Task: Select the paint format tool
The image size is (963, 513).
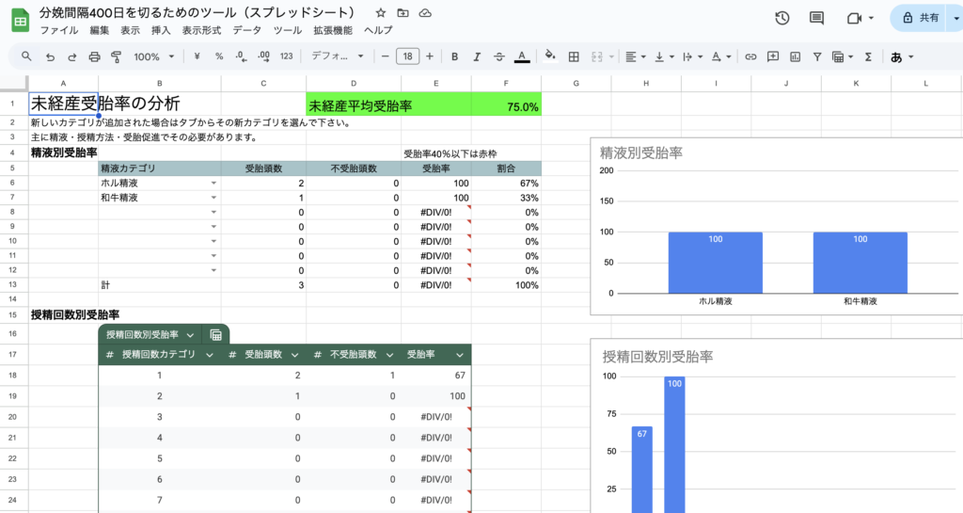Action: 116,56
